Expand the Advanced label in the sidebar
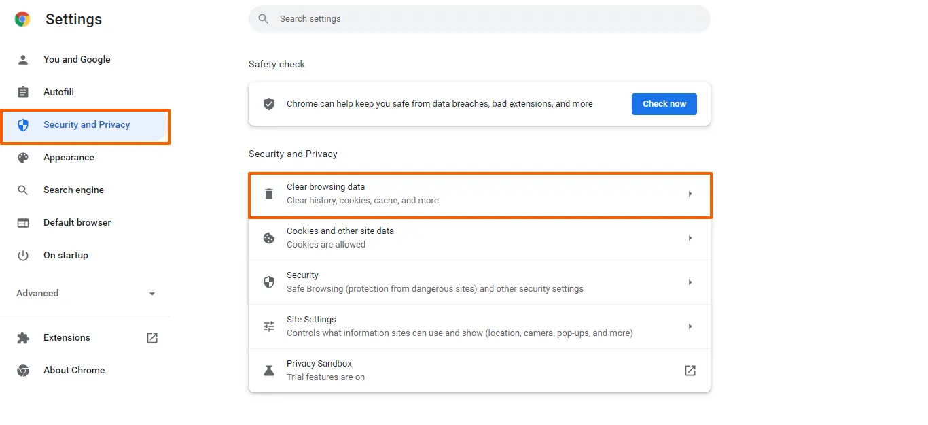This screenshot has height=425, width=928. point(37,294)
